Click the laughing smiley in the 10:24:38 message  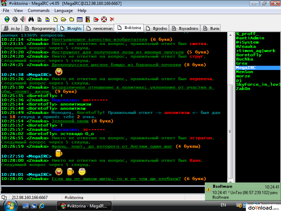59,72
